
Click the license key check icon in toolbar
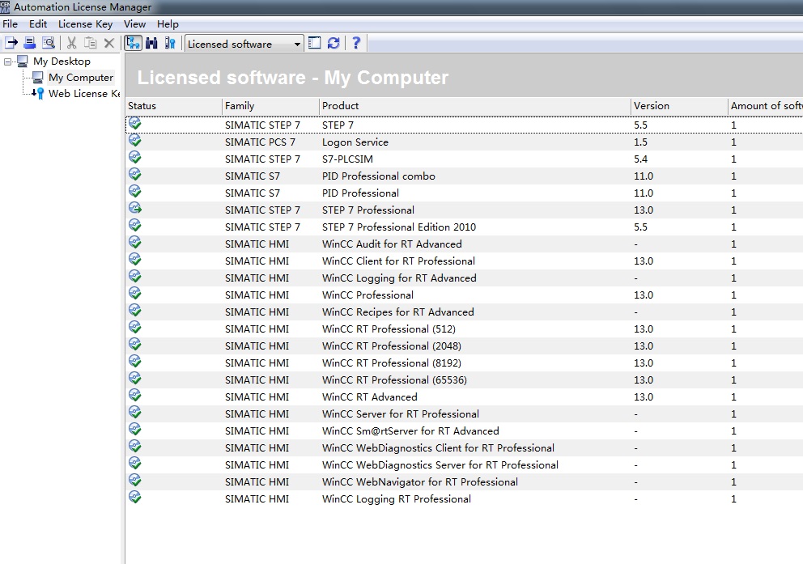170,44
